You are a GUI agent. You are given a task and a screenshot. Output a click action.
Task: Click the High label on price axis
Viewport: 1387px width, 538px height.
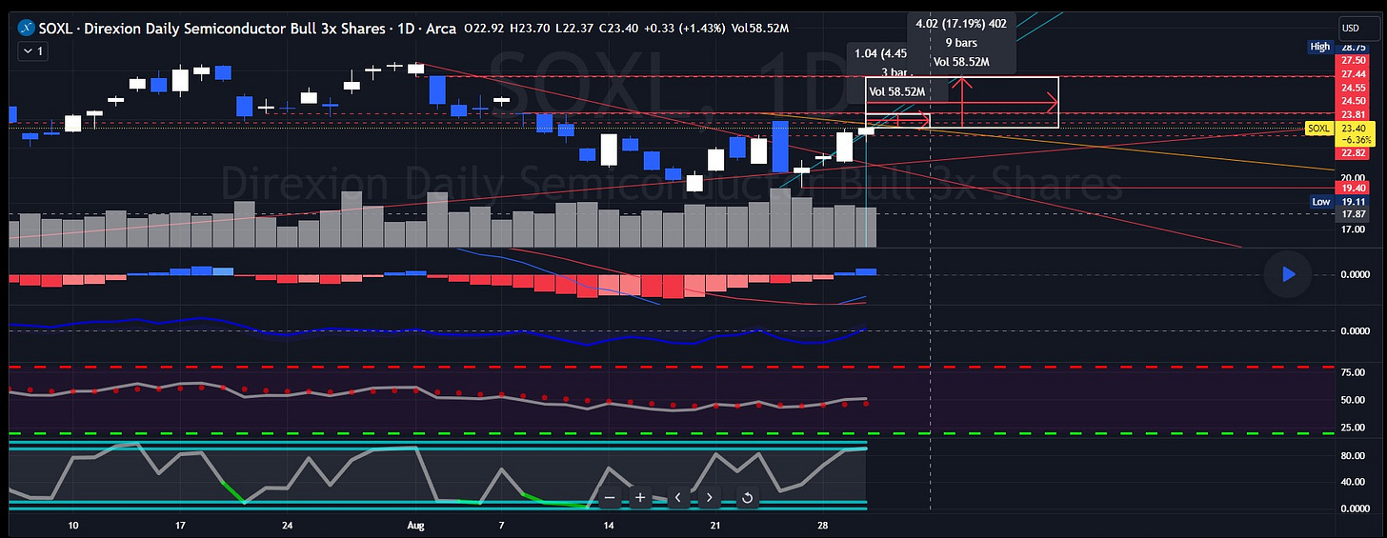(x=1319, y=47)
